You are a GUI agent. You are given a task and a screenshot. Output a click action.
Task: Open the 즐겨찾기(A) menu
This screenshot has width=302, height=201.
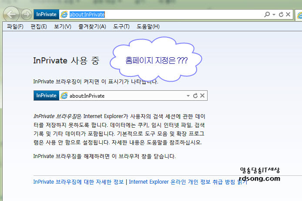click(x=92, y=26)
